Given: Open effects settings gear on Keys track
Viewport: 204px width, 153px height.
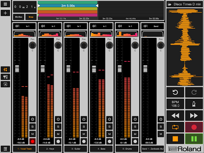Looking at the screenshot, I should pos(58,119).
